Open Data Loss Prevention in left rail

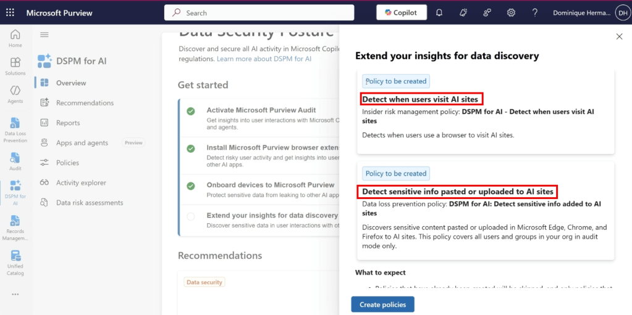pos(15,129)
